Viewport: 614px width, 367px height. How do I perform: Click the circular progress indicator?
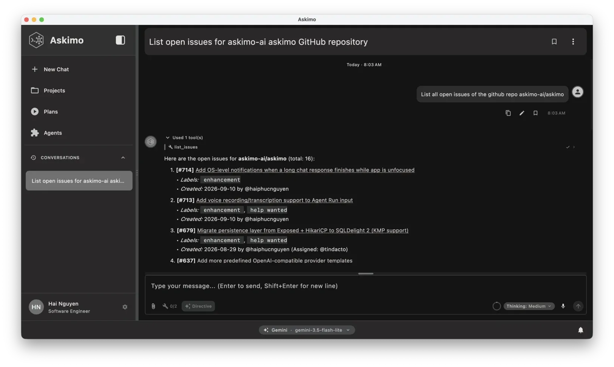(497, 306)
